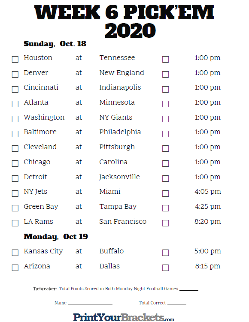Open the PrintYourBrackets.com logo link
Screen dimensions: 249x322
[x=124, y=317]
